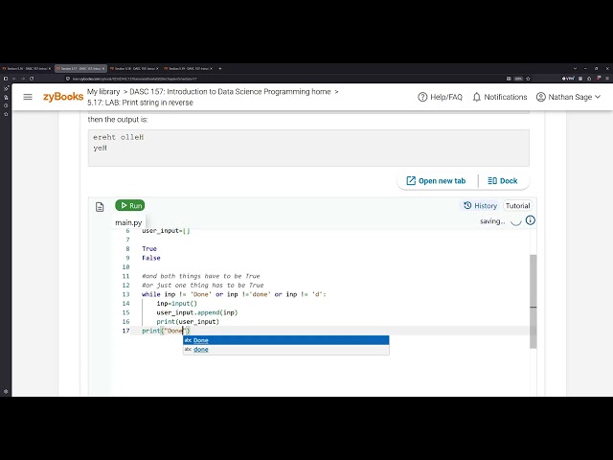This screenshot has width=613, height=460.
Task: Open the Tutorial button
Action: coord(517,205)
